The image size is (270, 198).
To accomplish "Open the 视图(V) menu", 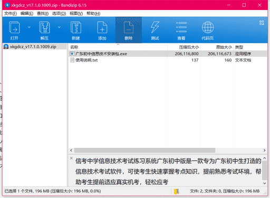I will click(76, 13).
